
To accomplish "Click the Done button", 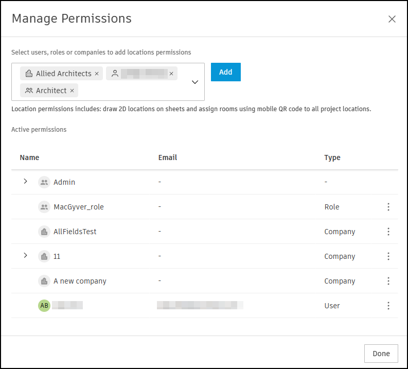I will [381, 354].
